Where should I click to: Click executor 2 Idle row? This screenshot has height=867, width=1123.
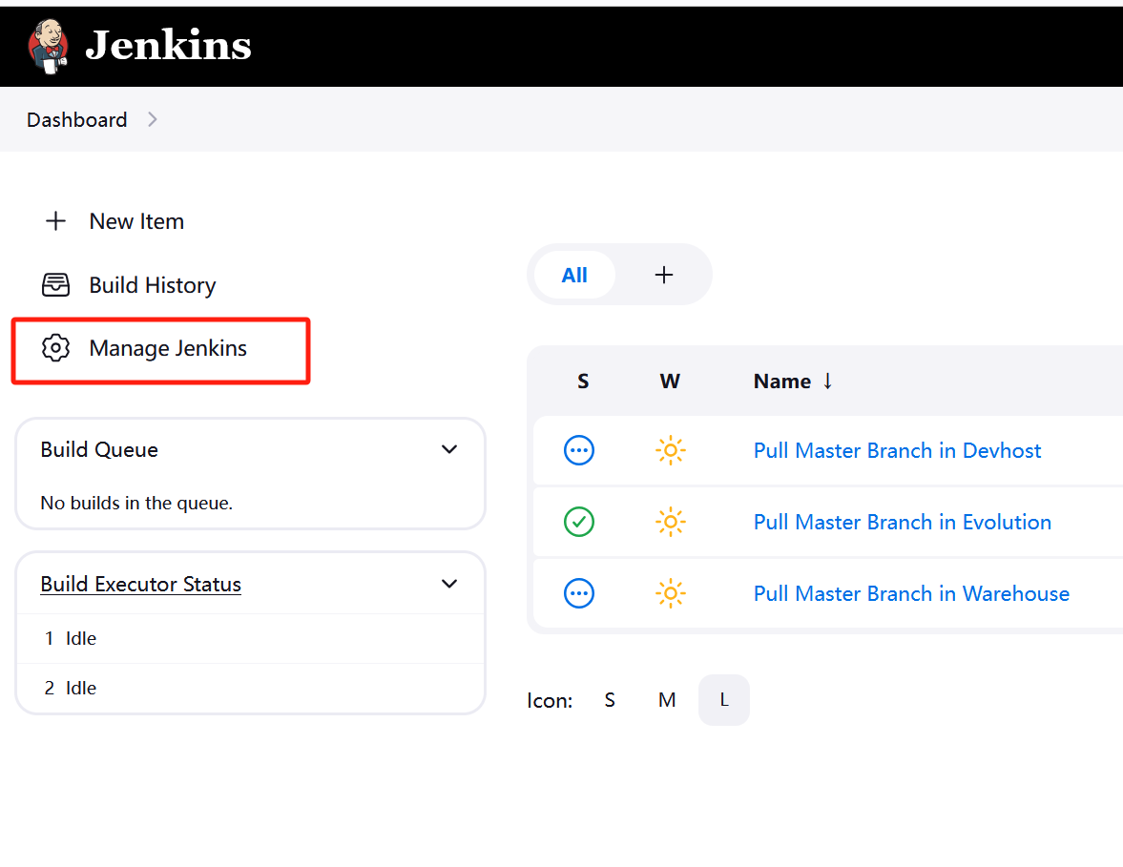coord(250,688)
